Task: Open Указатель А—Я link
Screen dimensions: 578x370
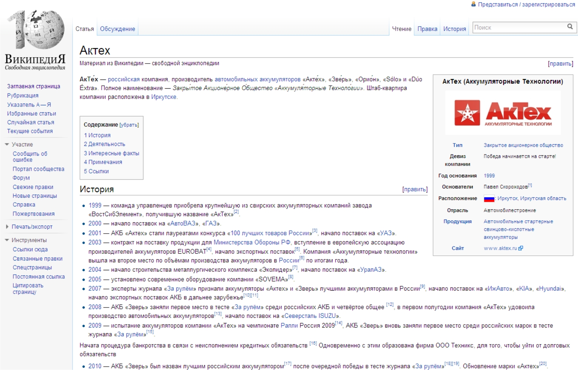Action: pos(29,105)
